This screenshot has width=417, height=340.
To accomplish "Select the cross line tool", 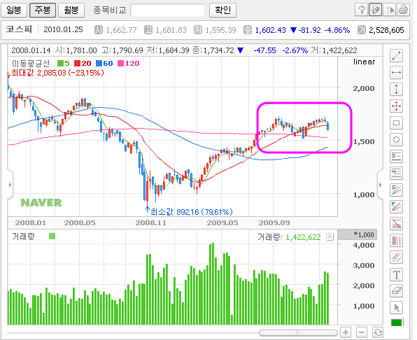I will click(396, 106).
